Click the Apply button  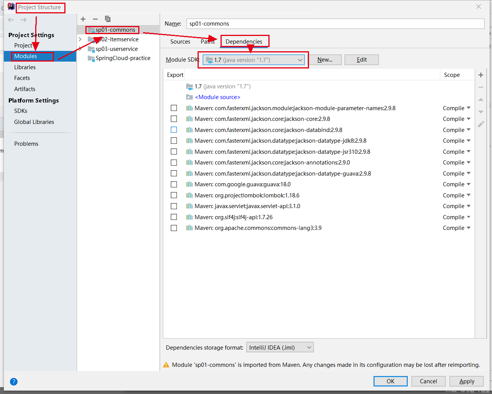coord(466,381)
